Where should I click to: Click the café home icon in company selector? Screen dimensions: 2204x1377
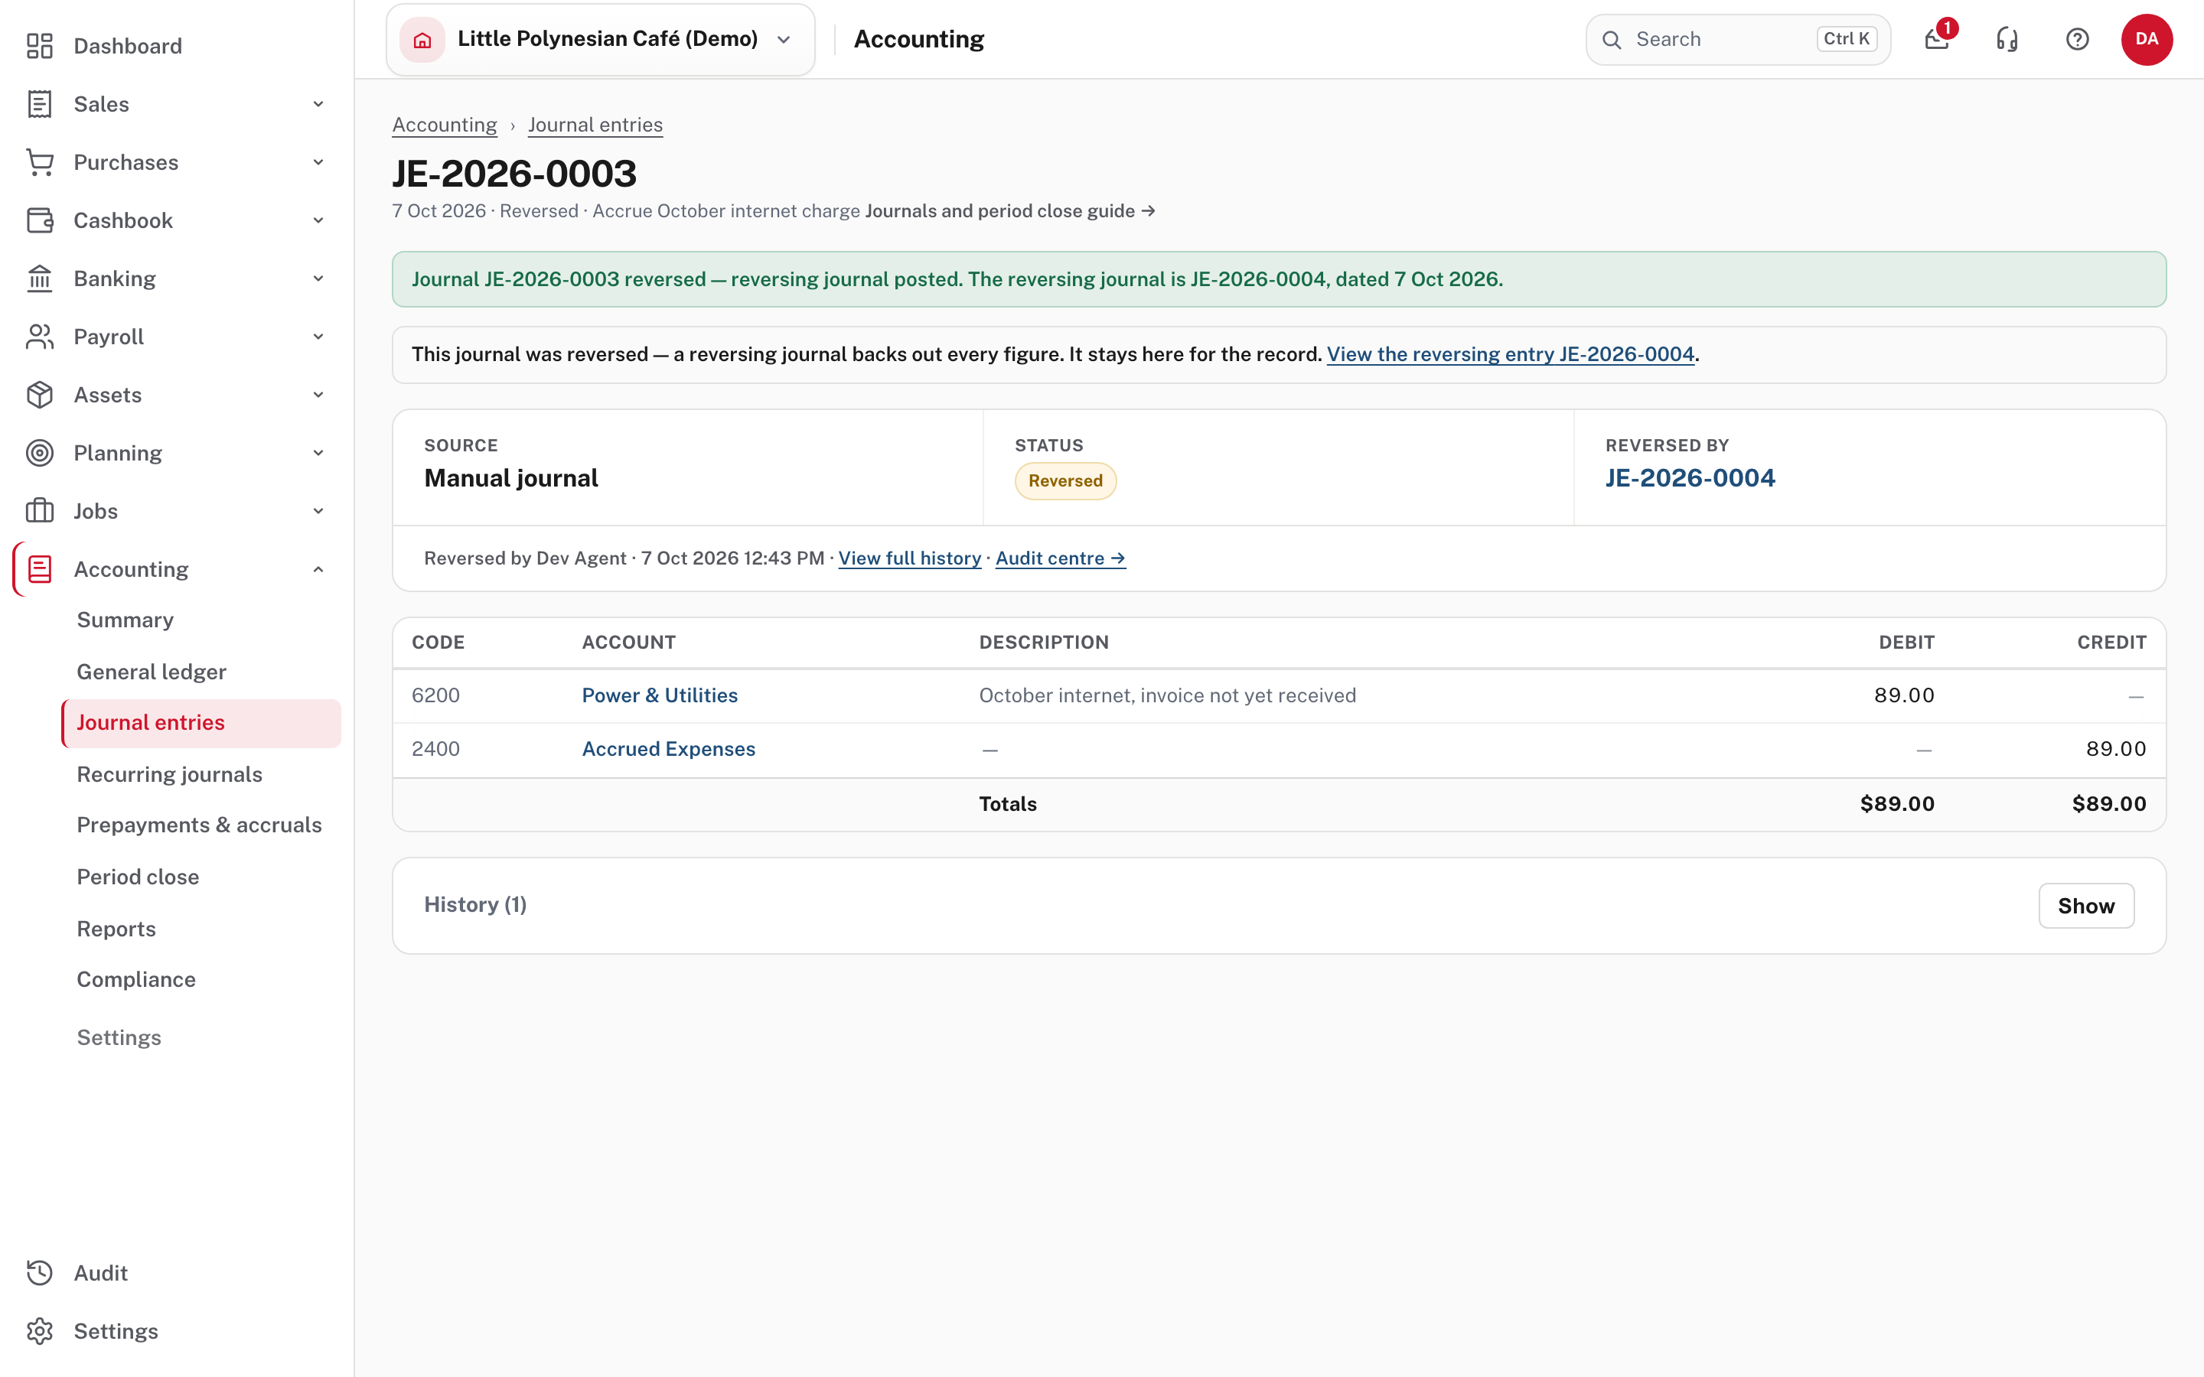[422, 39]
